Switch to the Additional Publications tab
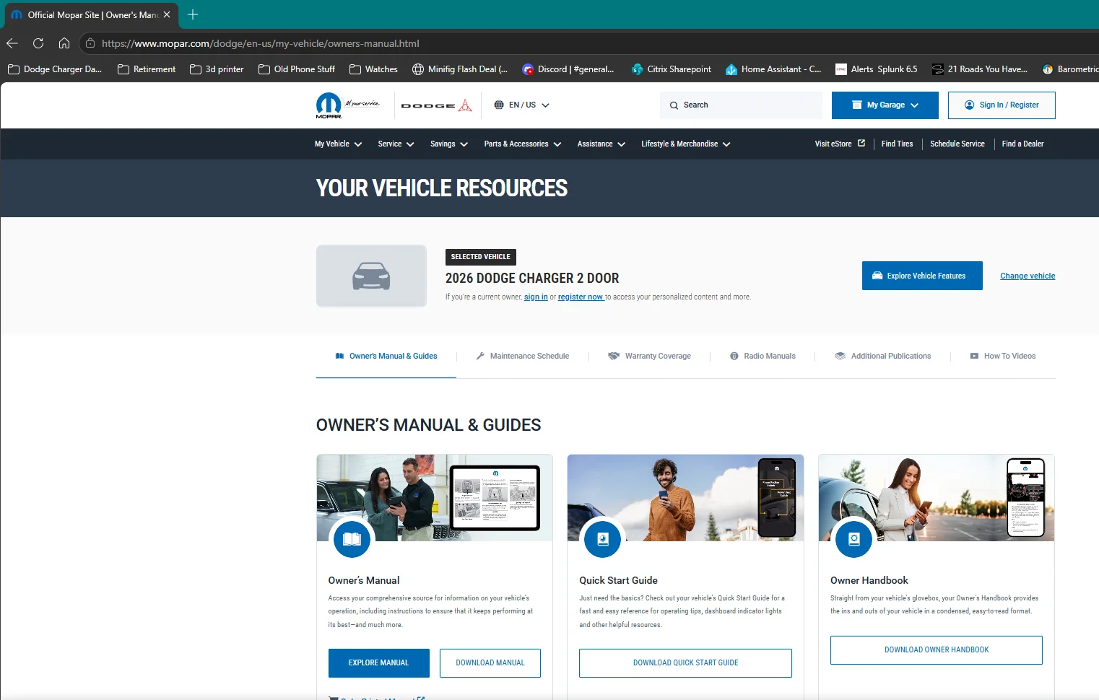 (x=883, y=356)
